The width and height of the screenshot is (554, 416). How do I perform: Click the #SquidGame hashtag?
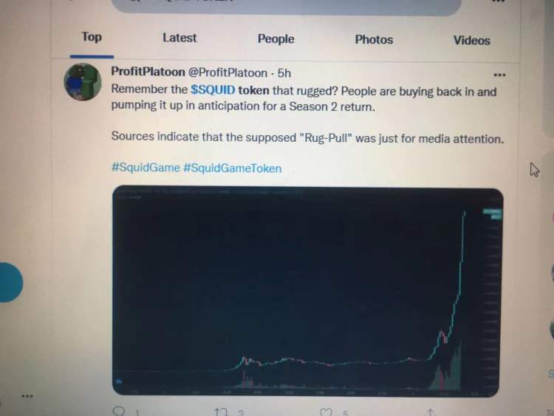(146, 167)
